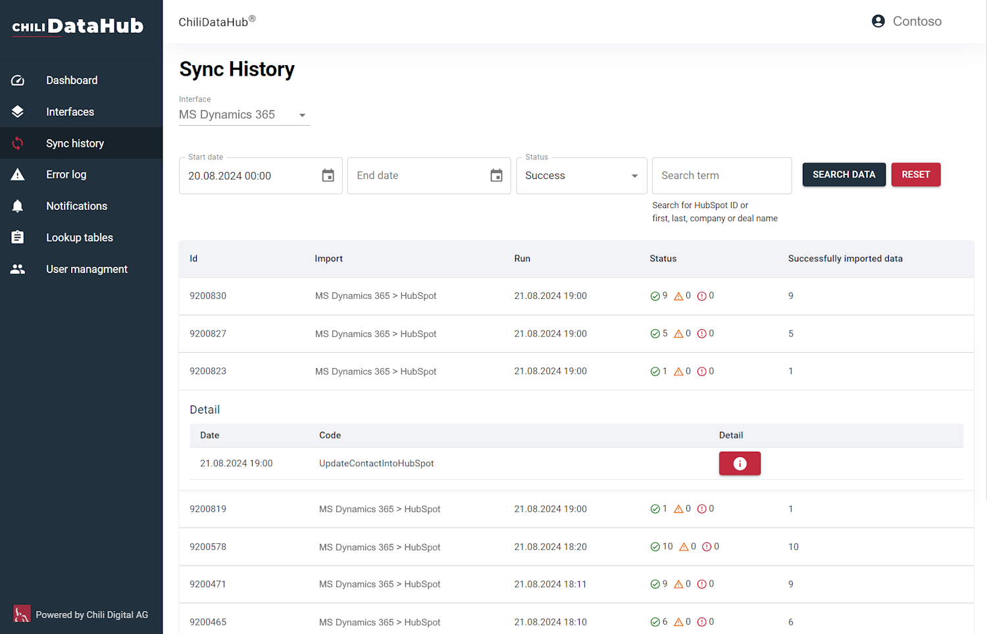This screenshot has height=634, width=987.
Task: Click the ChiliDataHub title in the header
Action: click(217, 22)
